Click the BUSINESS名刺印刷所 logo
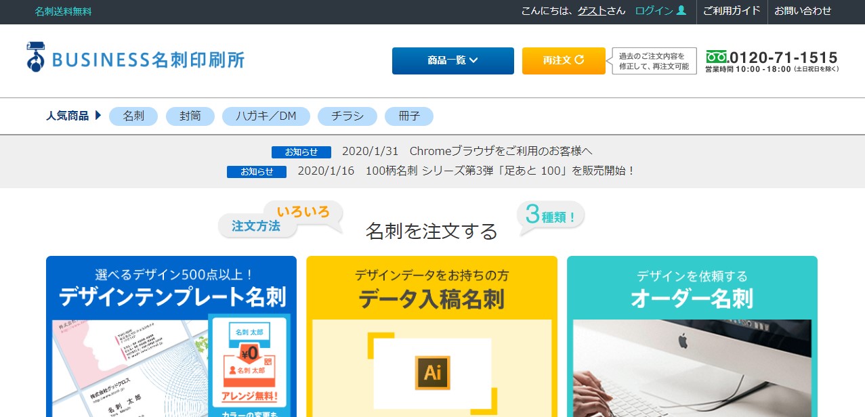Screen dimensions: 865x417 (x=135, y=58)
